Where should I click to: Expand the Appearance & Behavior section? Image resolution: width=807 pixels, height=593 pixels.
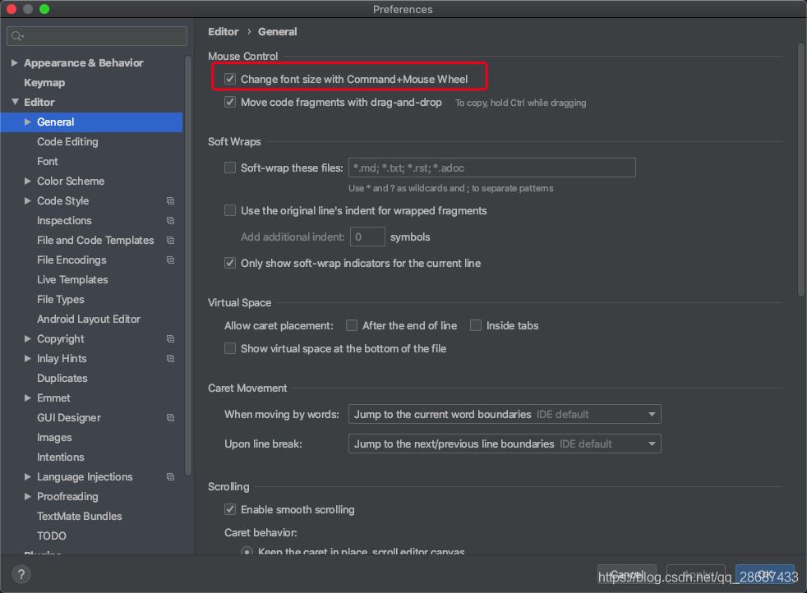(15, 63)
